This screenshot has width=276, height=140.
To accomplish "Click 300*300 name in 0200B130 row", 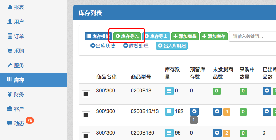I will pyautogui.click(x=105, y=133).
